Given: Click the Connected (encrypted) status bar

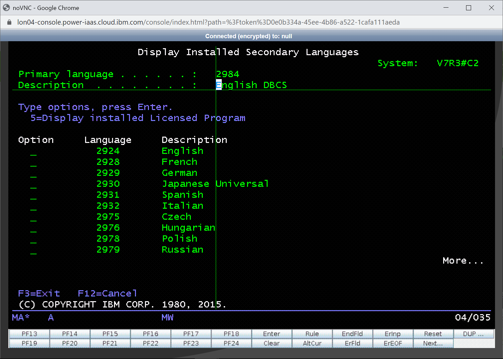Looking at the screenshot, I should coord(249,36).
